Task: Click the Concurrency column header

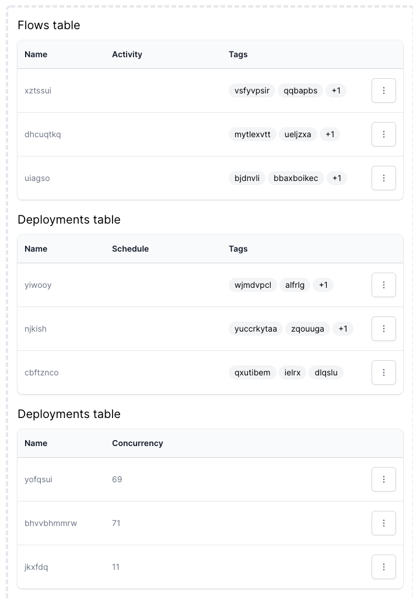Action: coord(137,443)
